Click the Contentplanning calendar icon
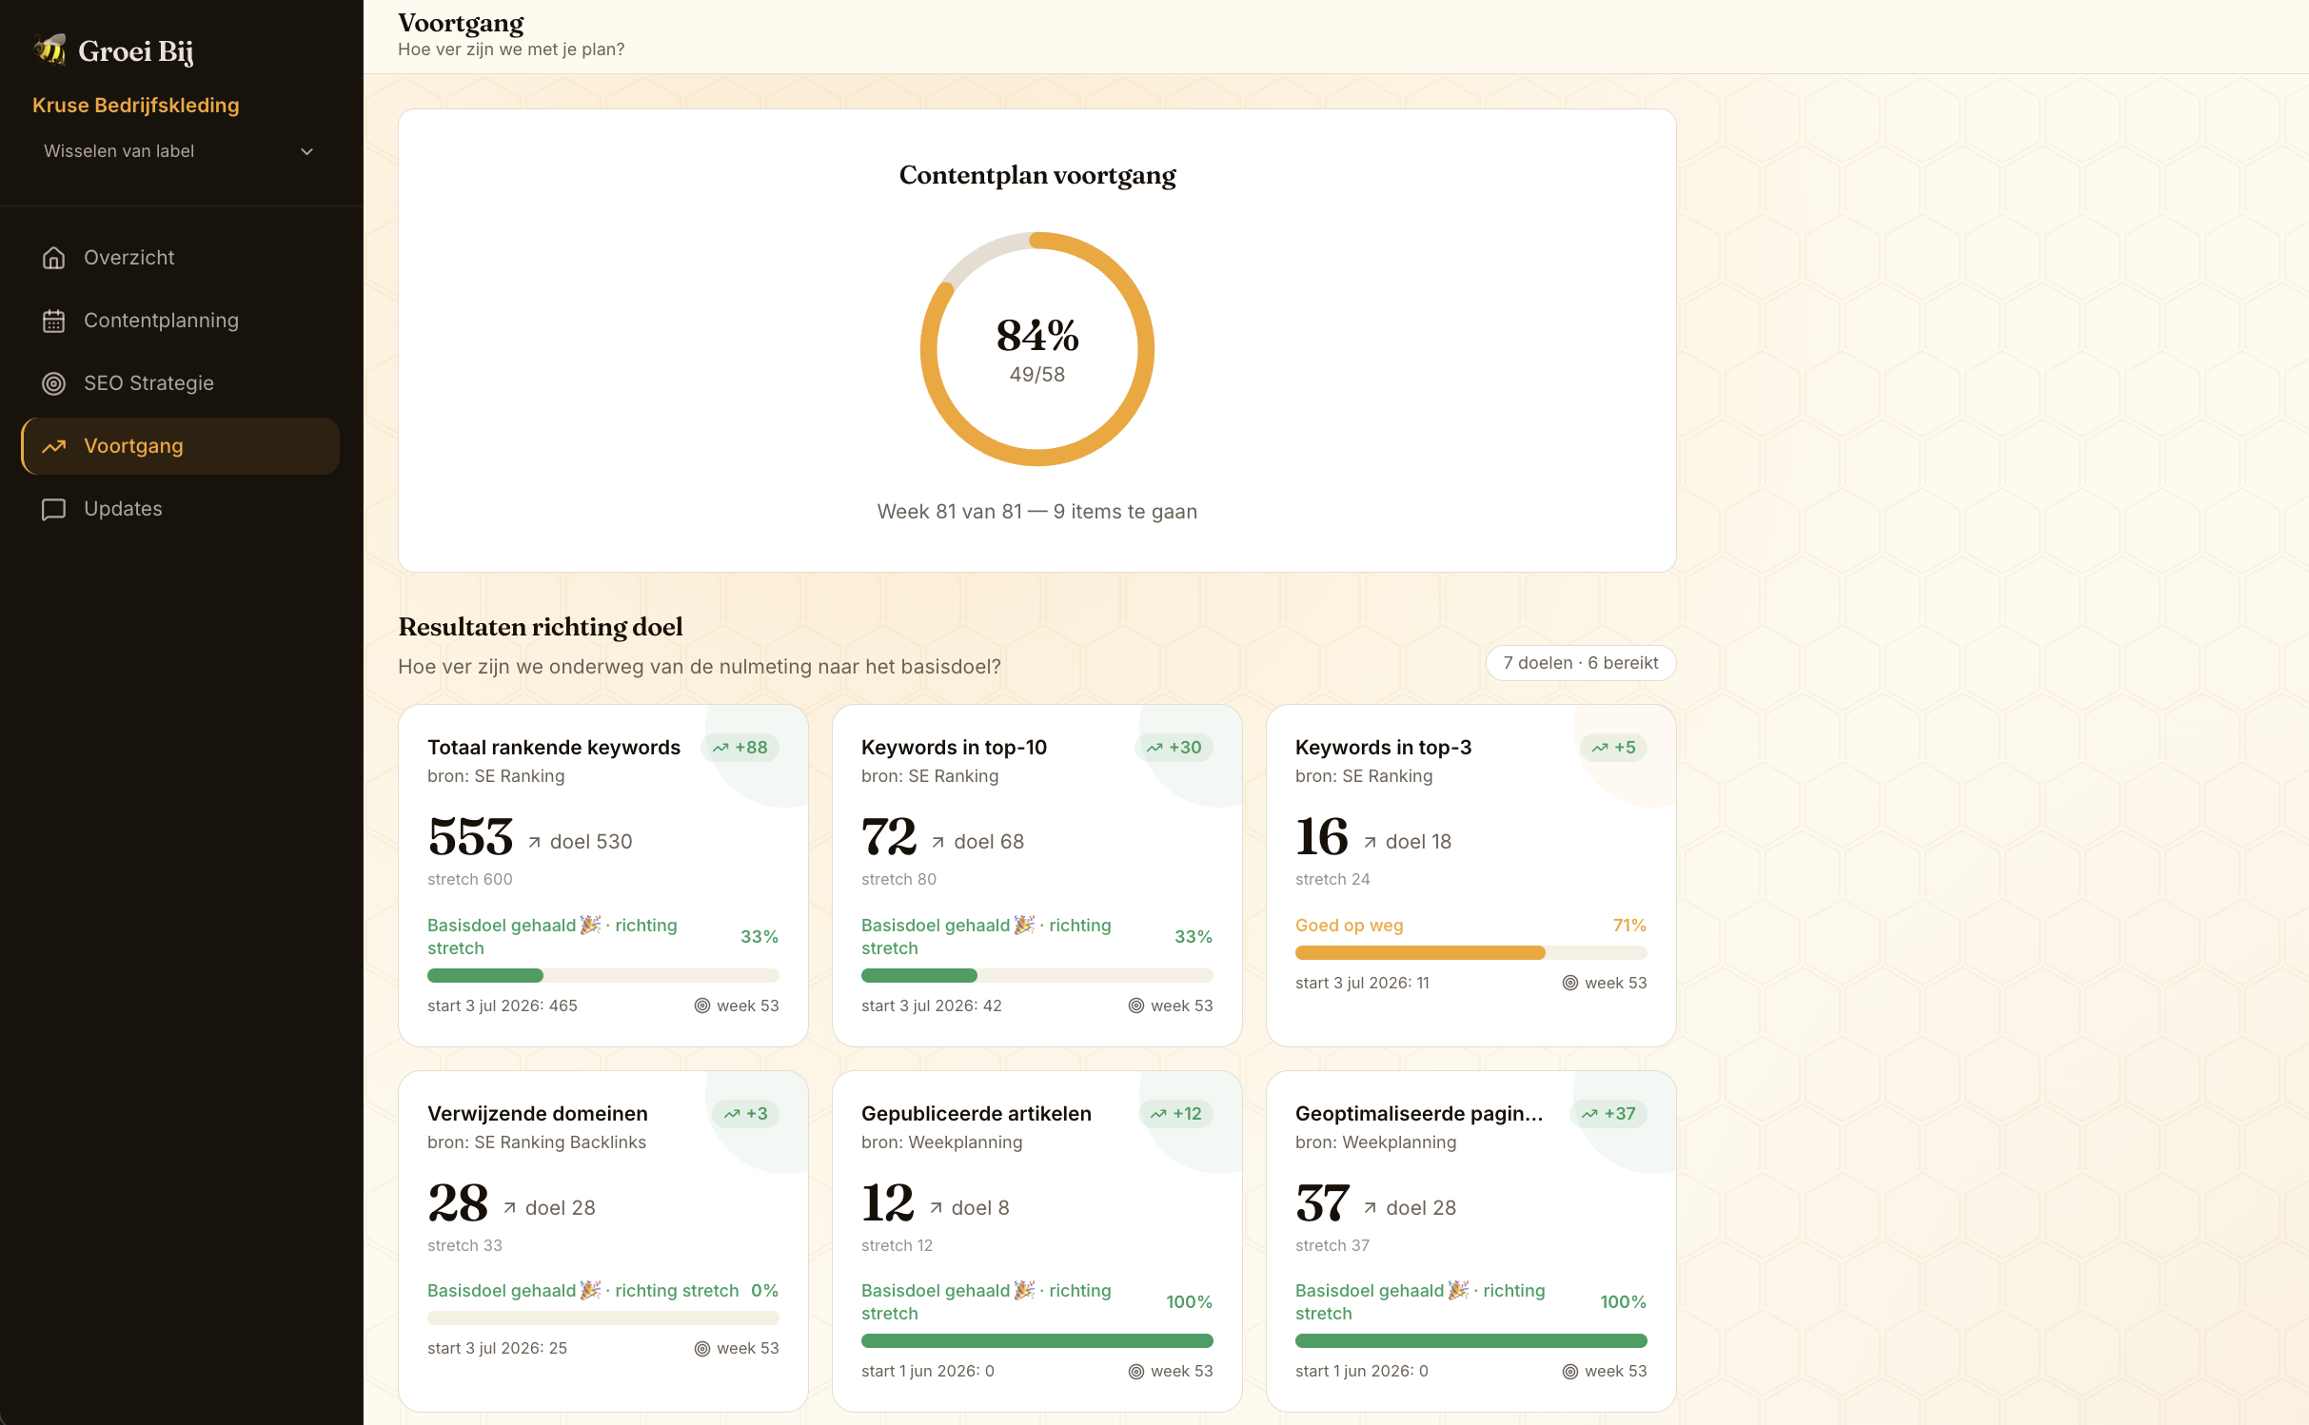Image resolution: width=2309 pixels, height=1425 pixels. coord(54,321)
